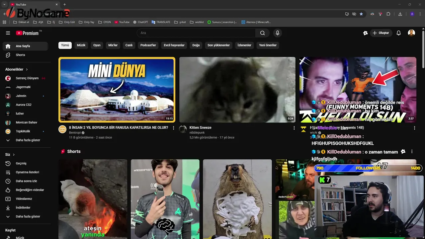Open Aurora CS2 channel
The height and width of the screenshot is (239, 425).
[25, 105]
